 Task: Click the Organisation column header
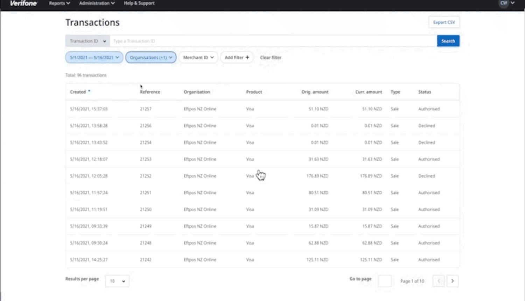pos(197,92)
